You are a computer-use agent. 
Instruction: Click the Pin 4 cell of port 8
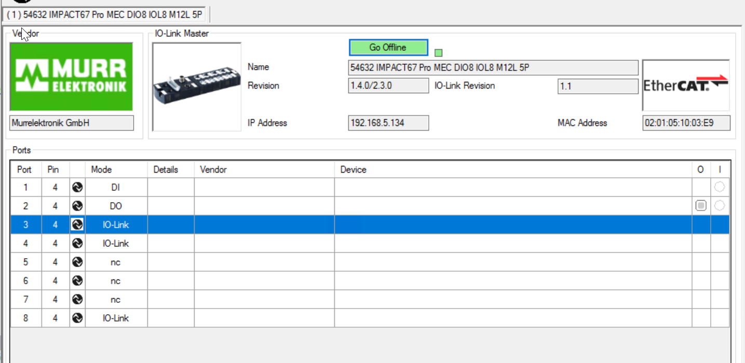point(56,318)
